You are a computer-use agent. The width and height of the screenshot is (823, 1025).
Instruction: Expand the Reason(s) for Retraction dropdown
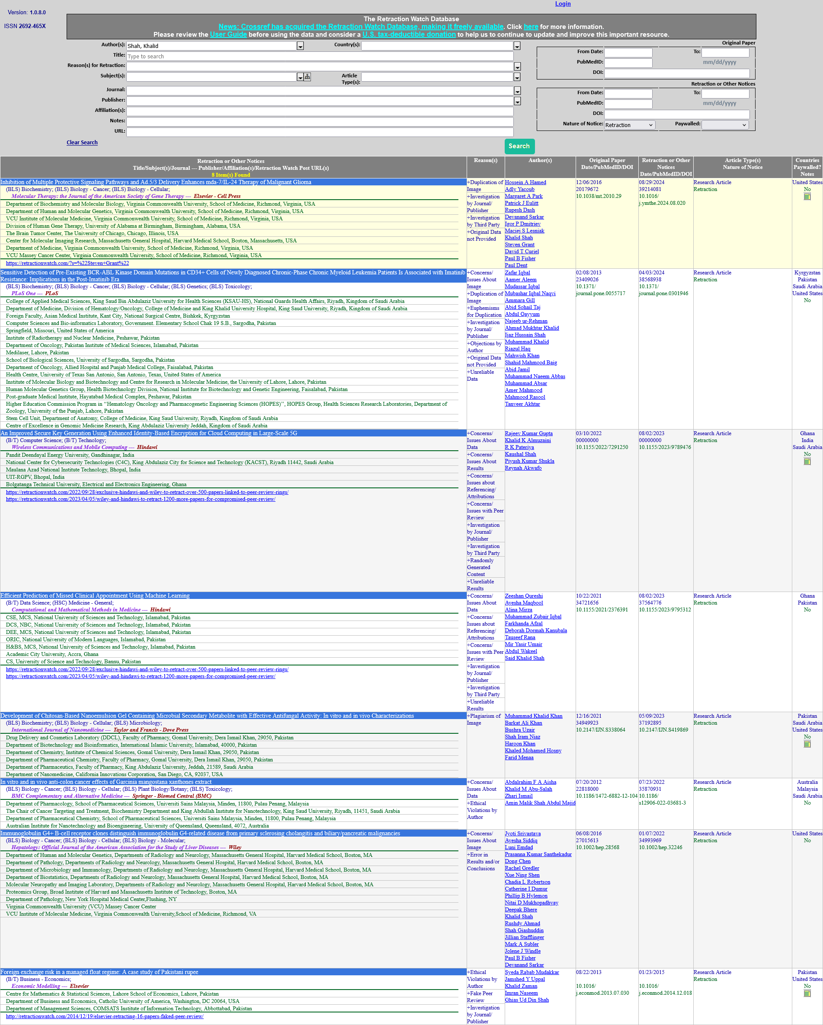pyautogui.click(x=517, y=67)
